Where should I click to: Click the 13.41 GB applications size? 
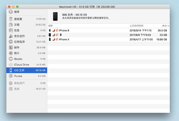coord(41,42)
